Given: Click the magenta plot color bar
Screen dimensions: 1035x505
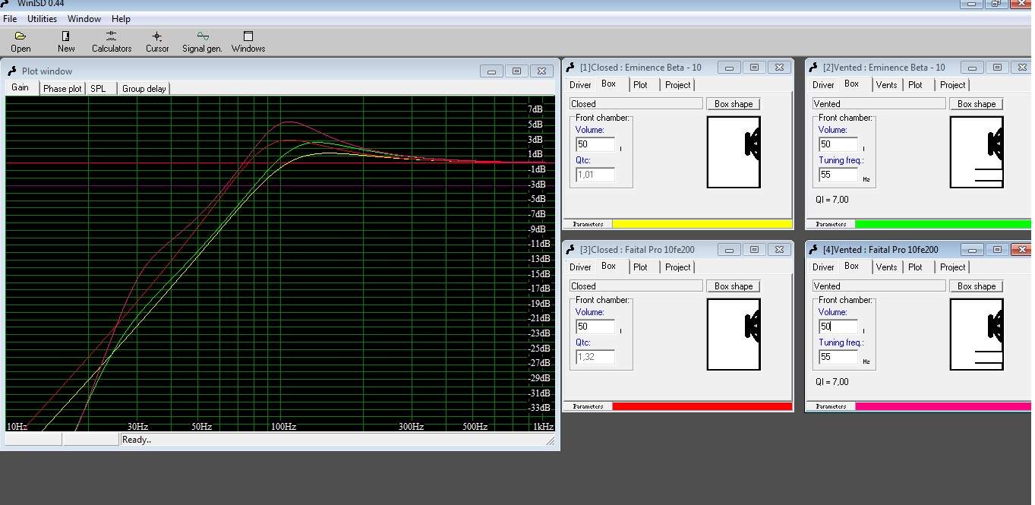Looking at the screenshot, I should (943, 406).
